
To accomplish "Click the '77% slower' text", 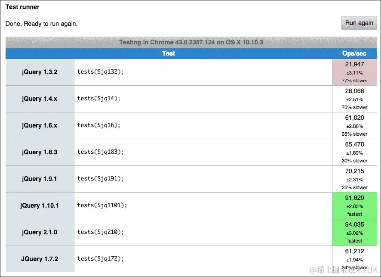I will coord(354,81).
